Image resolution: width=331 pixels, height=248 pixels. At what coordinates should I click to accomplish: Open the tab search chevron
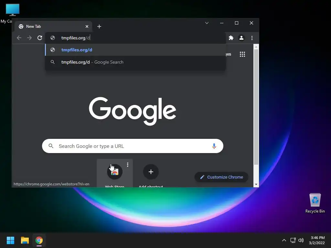click(207, 23)
